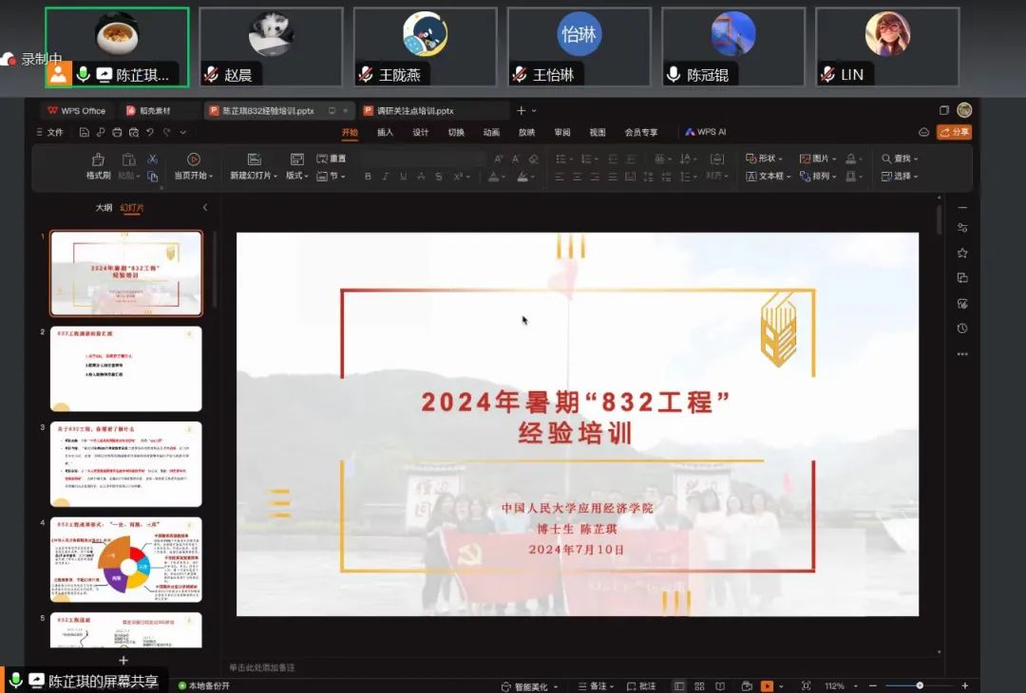Click the 形状 shapes icon
This screenshot has height=693, width=1026.
750,159
